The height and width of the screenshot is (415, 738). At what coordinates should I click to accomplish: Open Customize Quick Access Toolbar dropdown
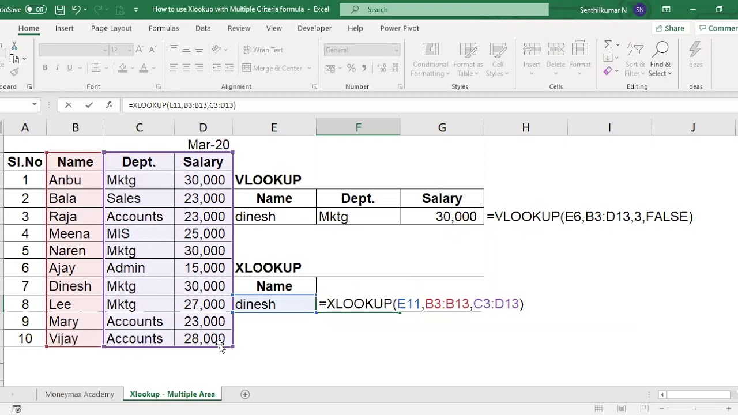coord(136,9)
